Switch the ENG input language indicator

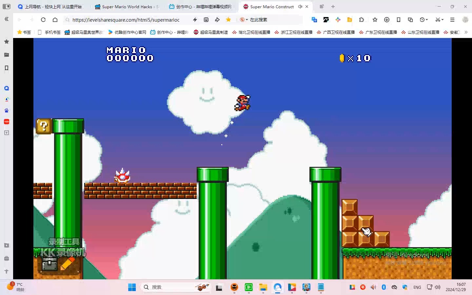coord(417,287)
